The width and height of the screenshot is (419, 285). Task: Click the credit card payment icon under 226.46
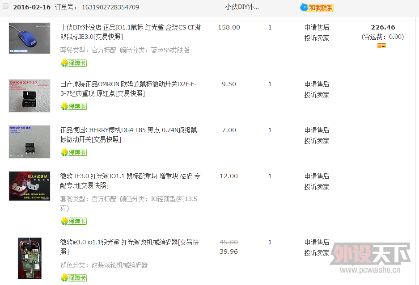point(381,46)
